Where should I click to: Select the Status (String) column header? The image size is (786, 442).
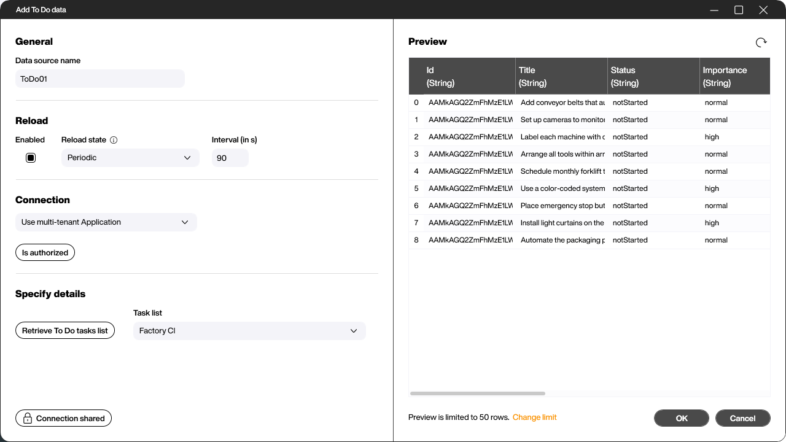(653, 76)
